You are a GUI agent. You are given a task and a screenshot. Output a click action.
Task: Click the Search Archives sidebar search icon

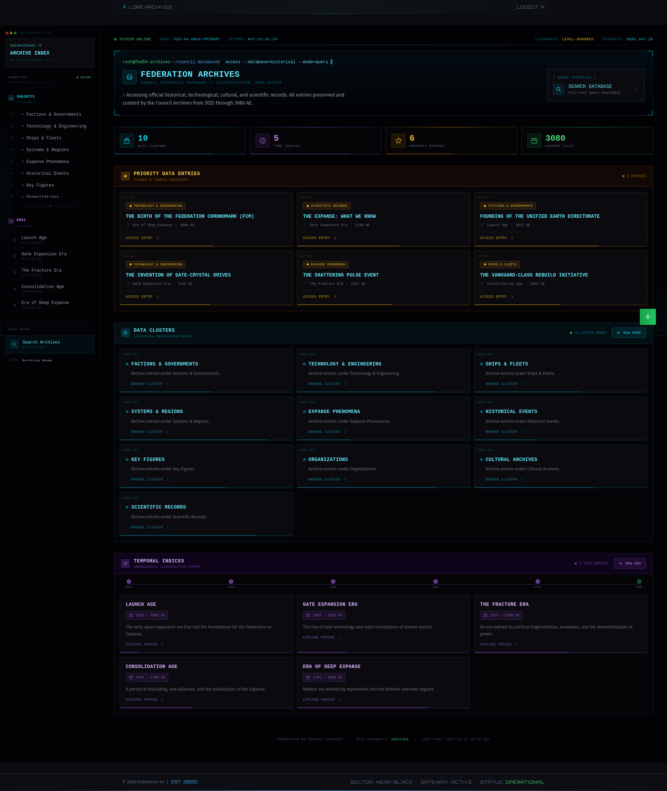[x=14, y=344]
